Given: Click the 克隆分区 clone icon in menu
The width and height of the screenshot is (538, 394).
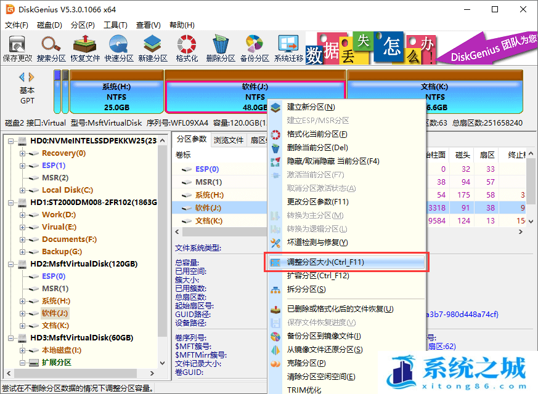Looking at the screenshot, I should [x=275, y=363].
